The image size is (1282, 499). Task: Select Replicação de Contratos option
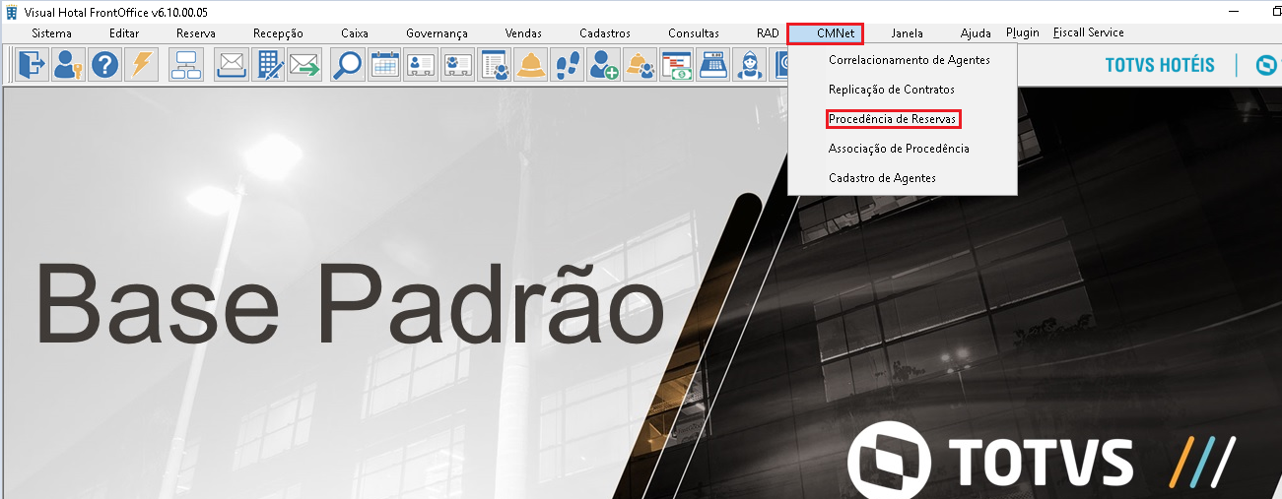coord(892,90)
